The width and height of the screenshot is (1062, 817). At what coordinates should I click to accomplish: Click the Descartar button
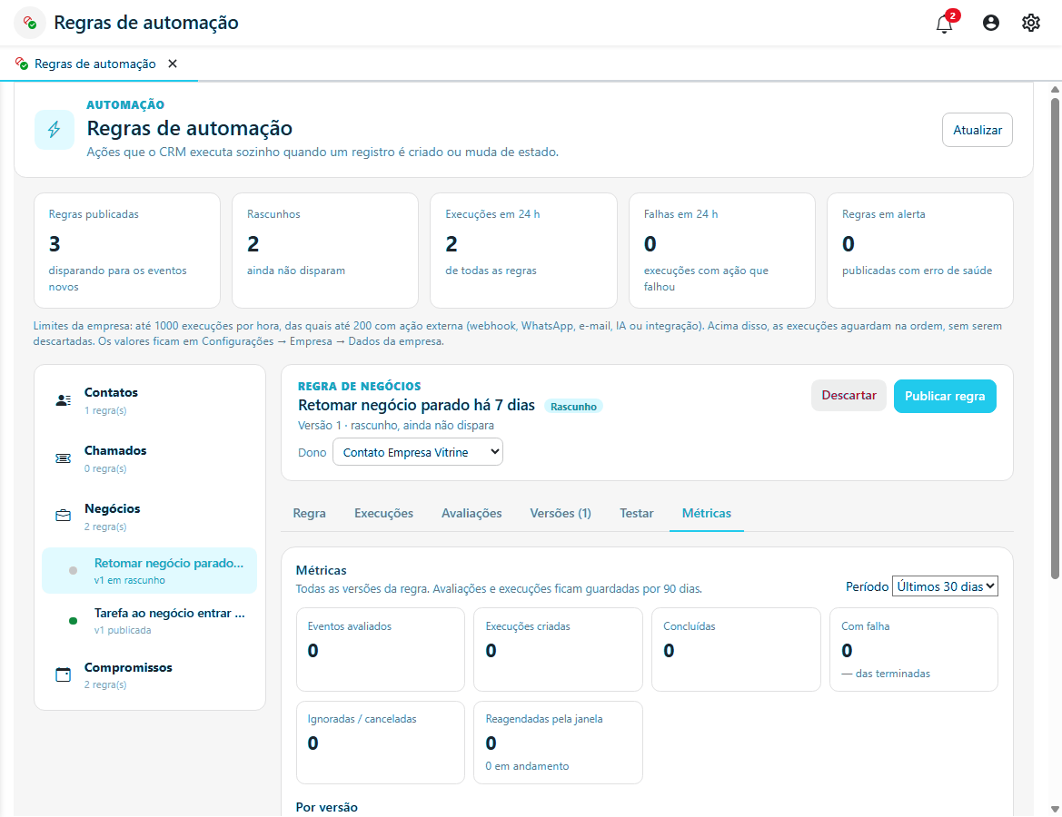tap(849, 395)
